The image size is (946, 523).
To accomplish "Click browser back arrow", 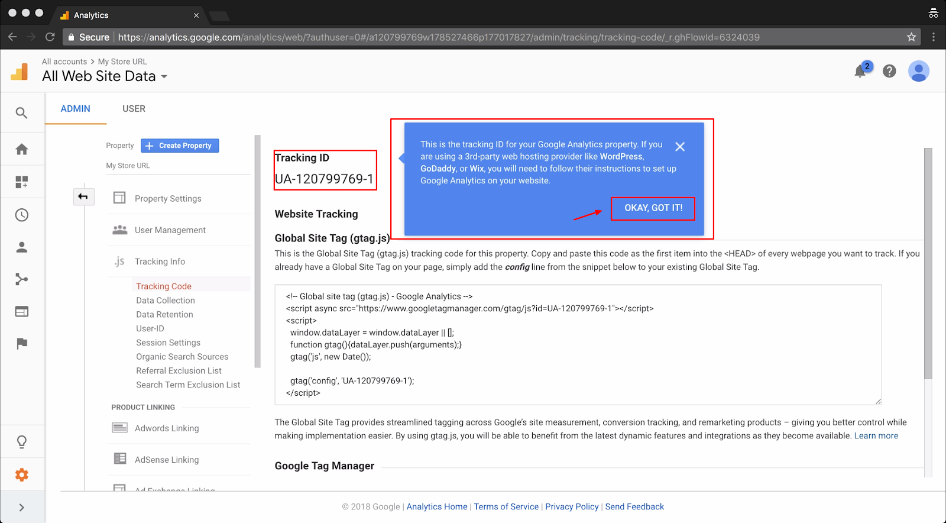I will click(12, 37).
